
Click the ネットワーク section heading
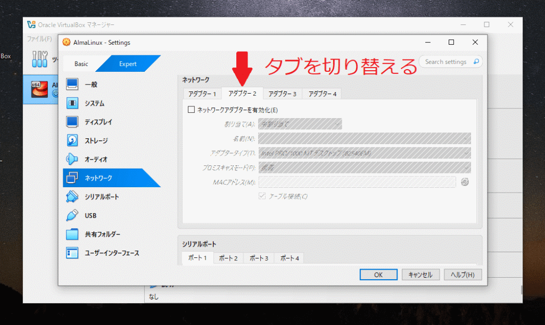tap(196, 80)
